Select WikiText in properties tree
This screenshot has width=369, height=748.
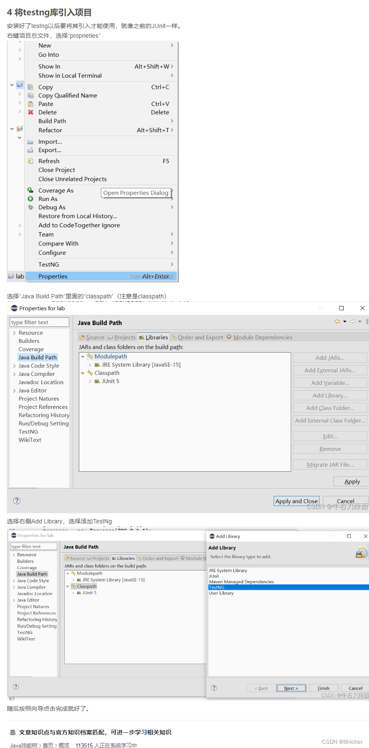click(x=30, y=440)
